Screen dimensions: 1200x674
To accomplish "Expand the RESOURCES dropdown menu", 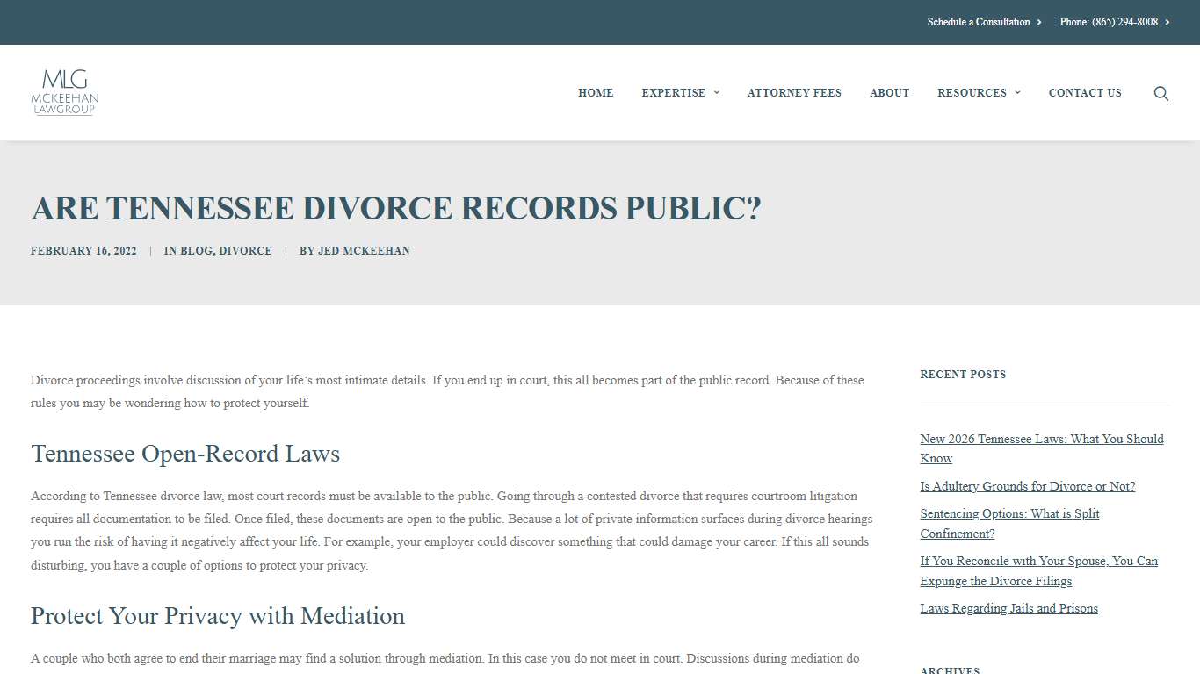I will [972, 93].
